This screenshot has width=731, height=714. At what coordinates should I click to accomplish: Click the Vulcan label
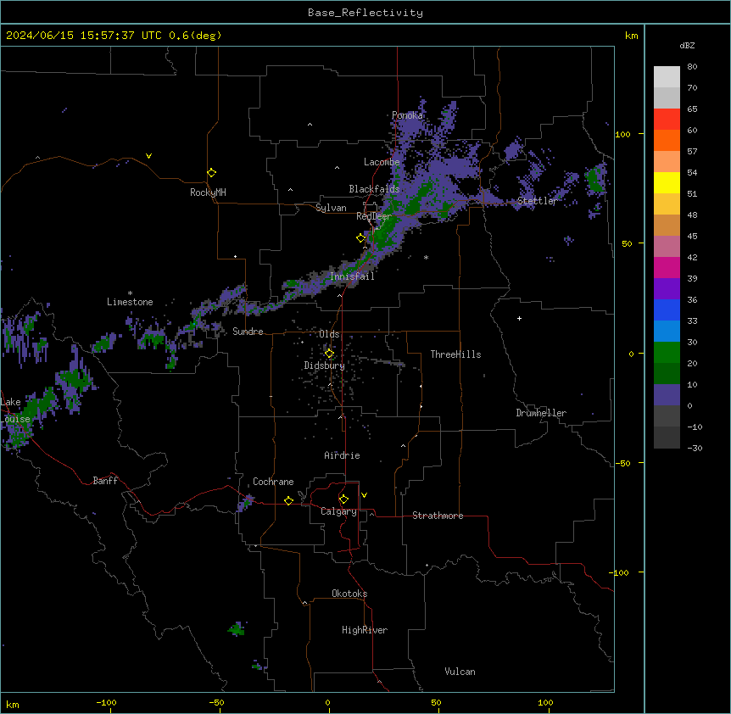(x=460, y=672)
